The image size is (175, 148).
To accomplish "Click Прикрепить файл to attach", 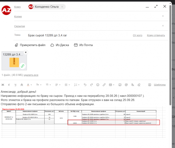I will (x=30, y=45).
